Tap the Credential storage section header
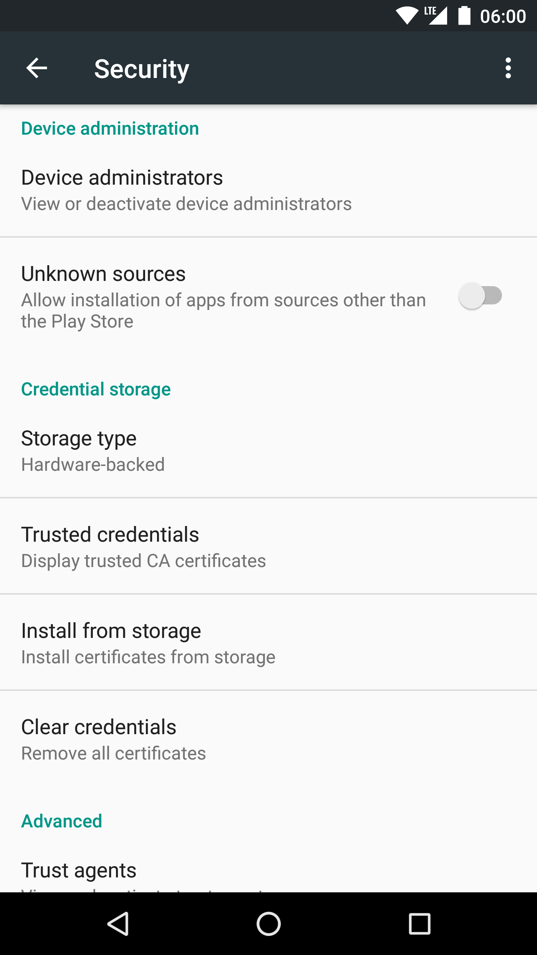The image size is (537, 955). click(x=96, y=389)
